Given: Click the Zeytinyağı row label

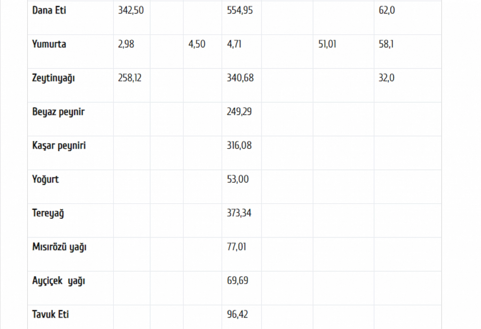Looking at the screenshot, I should click(x=53, y=78).
